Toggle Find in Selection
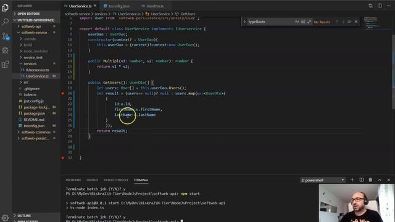The width and height of the screenshot is (395, 222). click(349, 22)
